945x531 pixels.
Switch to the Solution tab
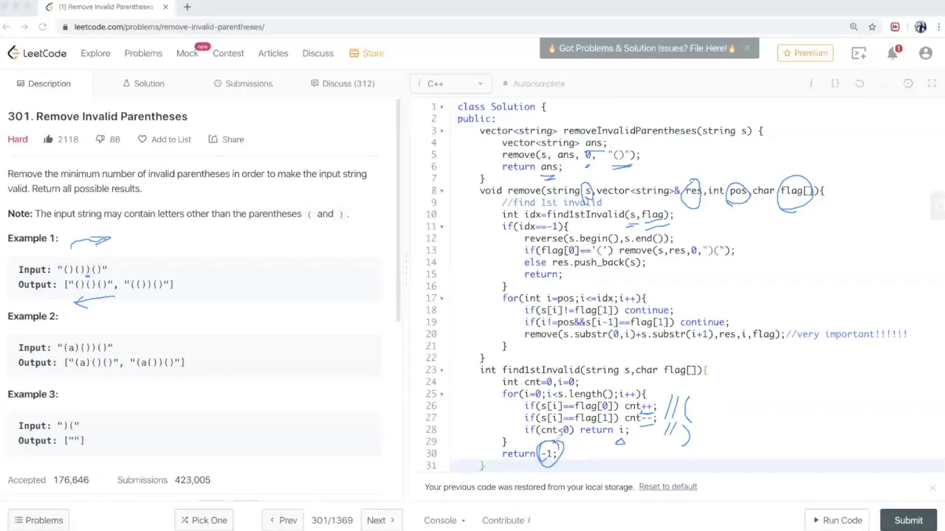click(x=143, y=83)
